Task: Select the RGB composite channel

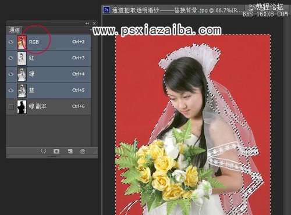Action: click(x=48, y=42)
